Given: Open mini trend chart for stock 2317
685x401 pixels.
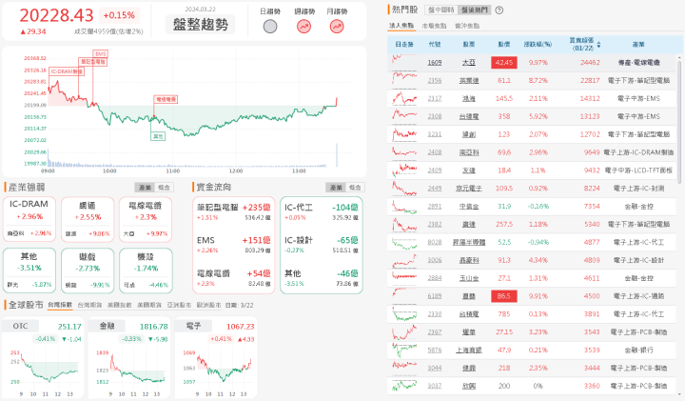Looking at the screenshot, I should (404, 98).
